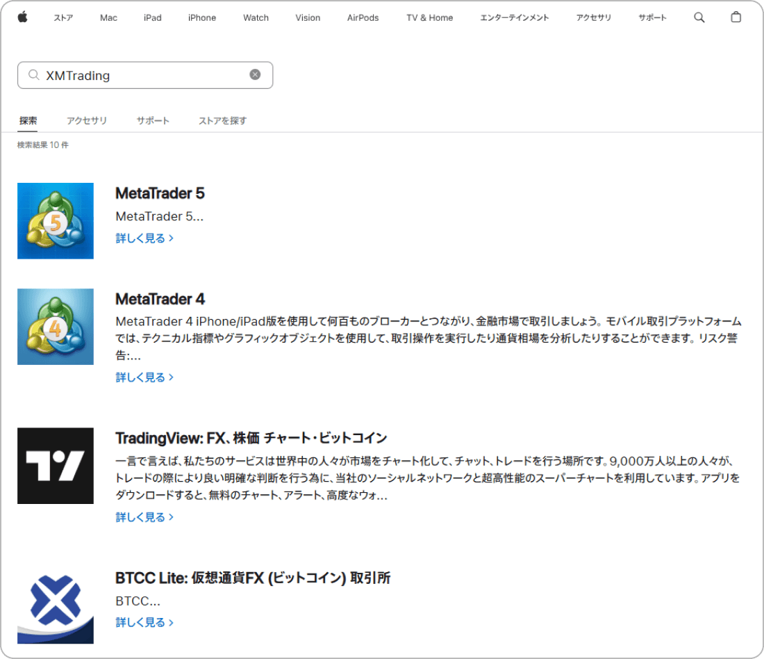Open the Vision menu
Screen dimensions: 764x659
pyautogui.click(x=308, y=18)
